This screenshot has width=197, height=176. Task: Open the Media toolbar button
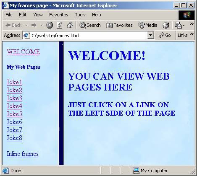coord(147,25)
